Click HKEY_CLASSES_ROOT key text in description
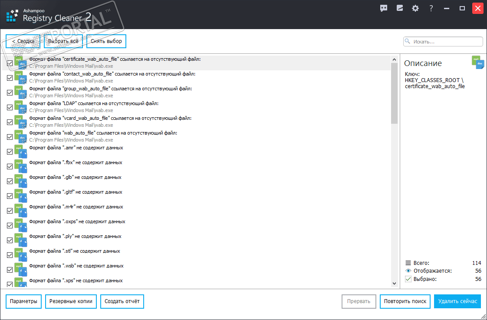The height and width of the screenshot is (320, 487). click(x=434, y=80)
